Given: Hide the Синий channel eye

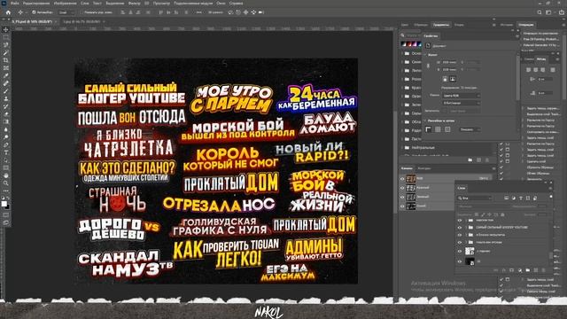Looking at the screenshot, I should click(402, 206).
